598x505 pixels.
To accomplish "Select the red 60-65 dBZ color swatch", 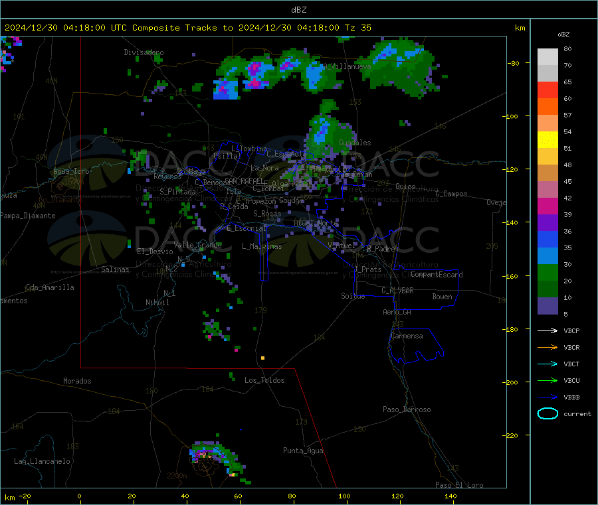I will tap(548, 90).
